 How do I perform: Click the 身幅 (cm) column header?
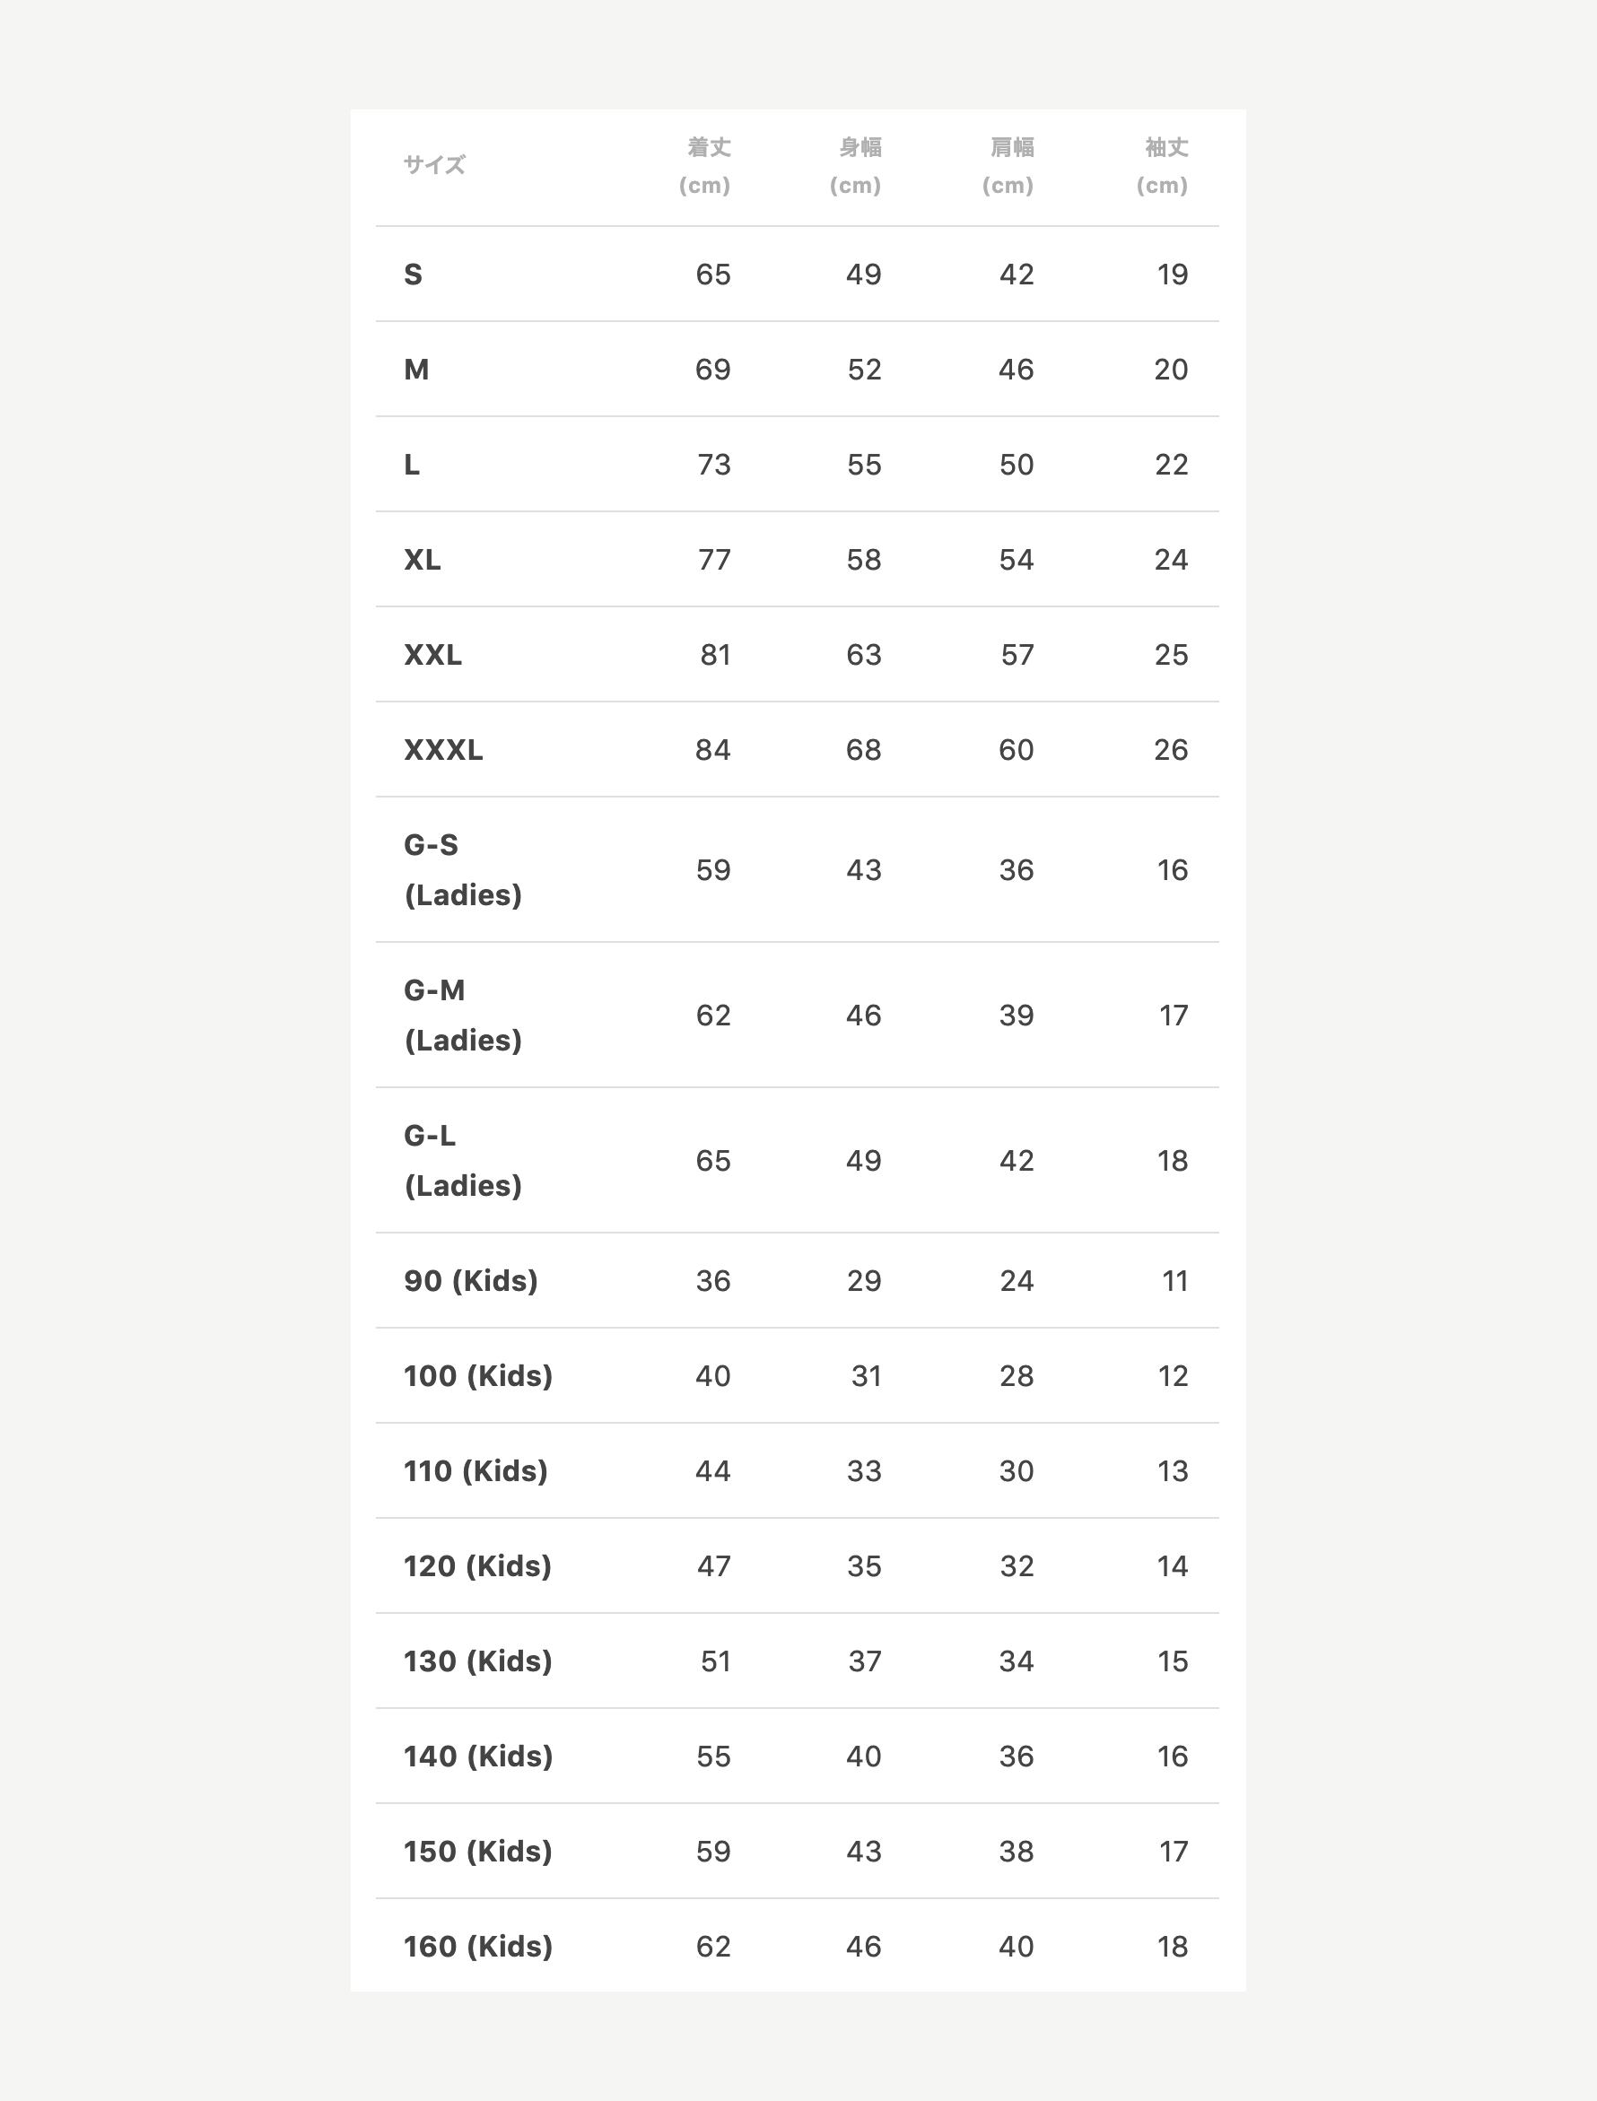tap(857, 166)
